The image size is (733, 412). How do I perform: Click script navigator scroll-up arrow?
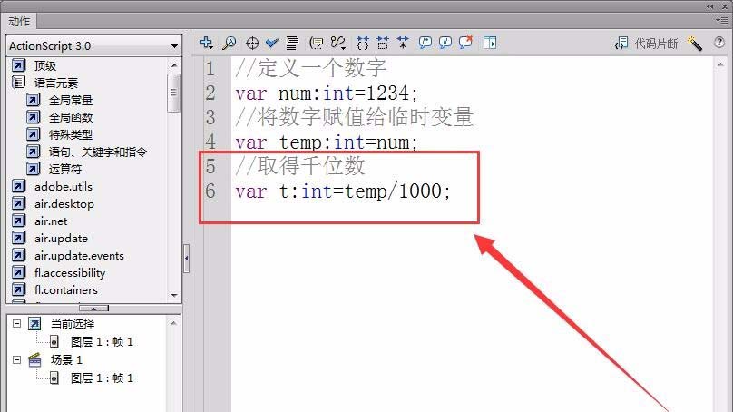[174, 323]
